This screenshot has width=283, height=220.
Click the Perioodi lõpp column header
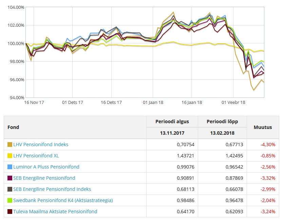(222, 122)
